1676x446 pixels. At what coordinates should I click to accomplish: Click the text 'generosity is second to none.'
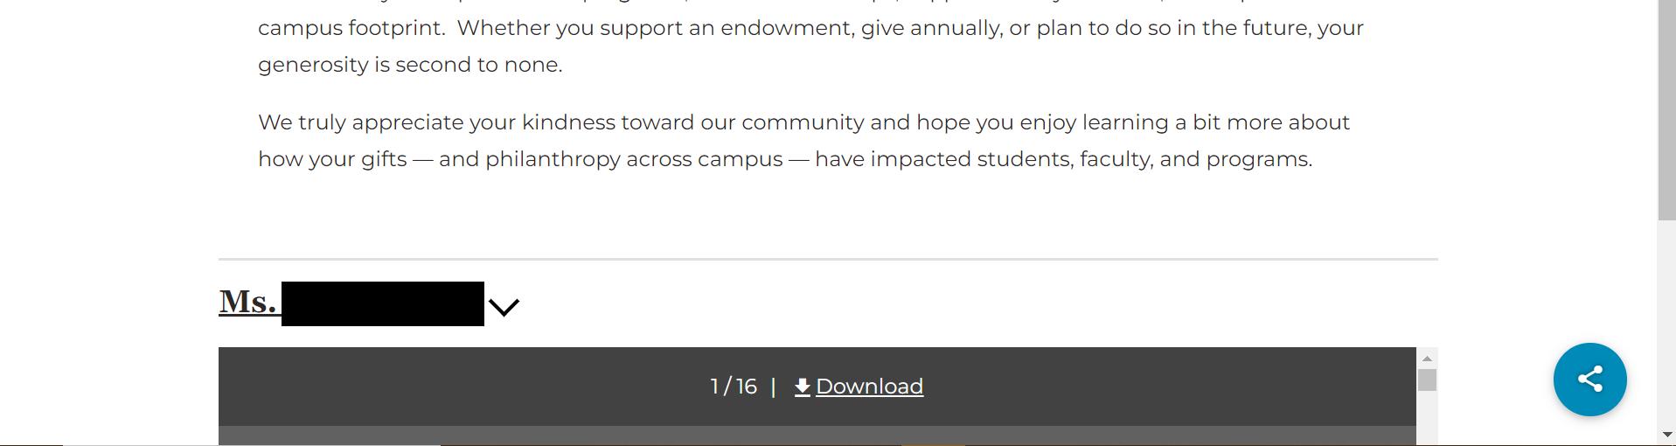point(410,65)
